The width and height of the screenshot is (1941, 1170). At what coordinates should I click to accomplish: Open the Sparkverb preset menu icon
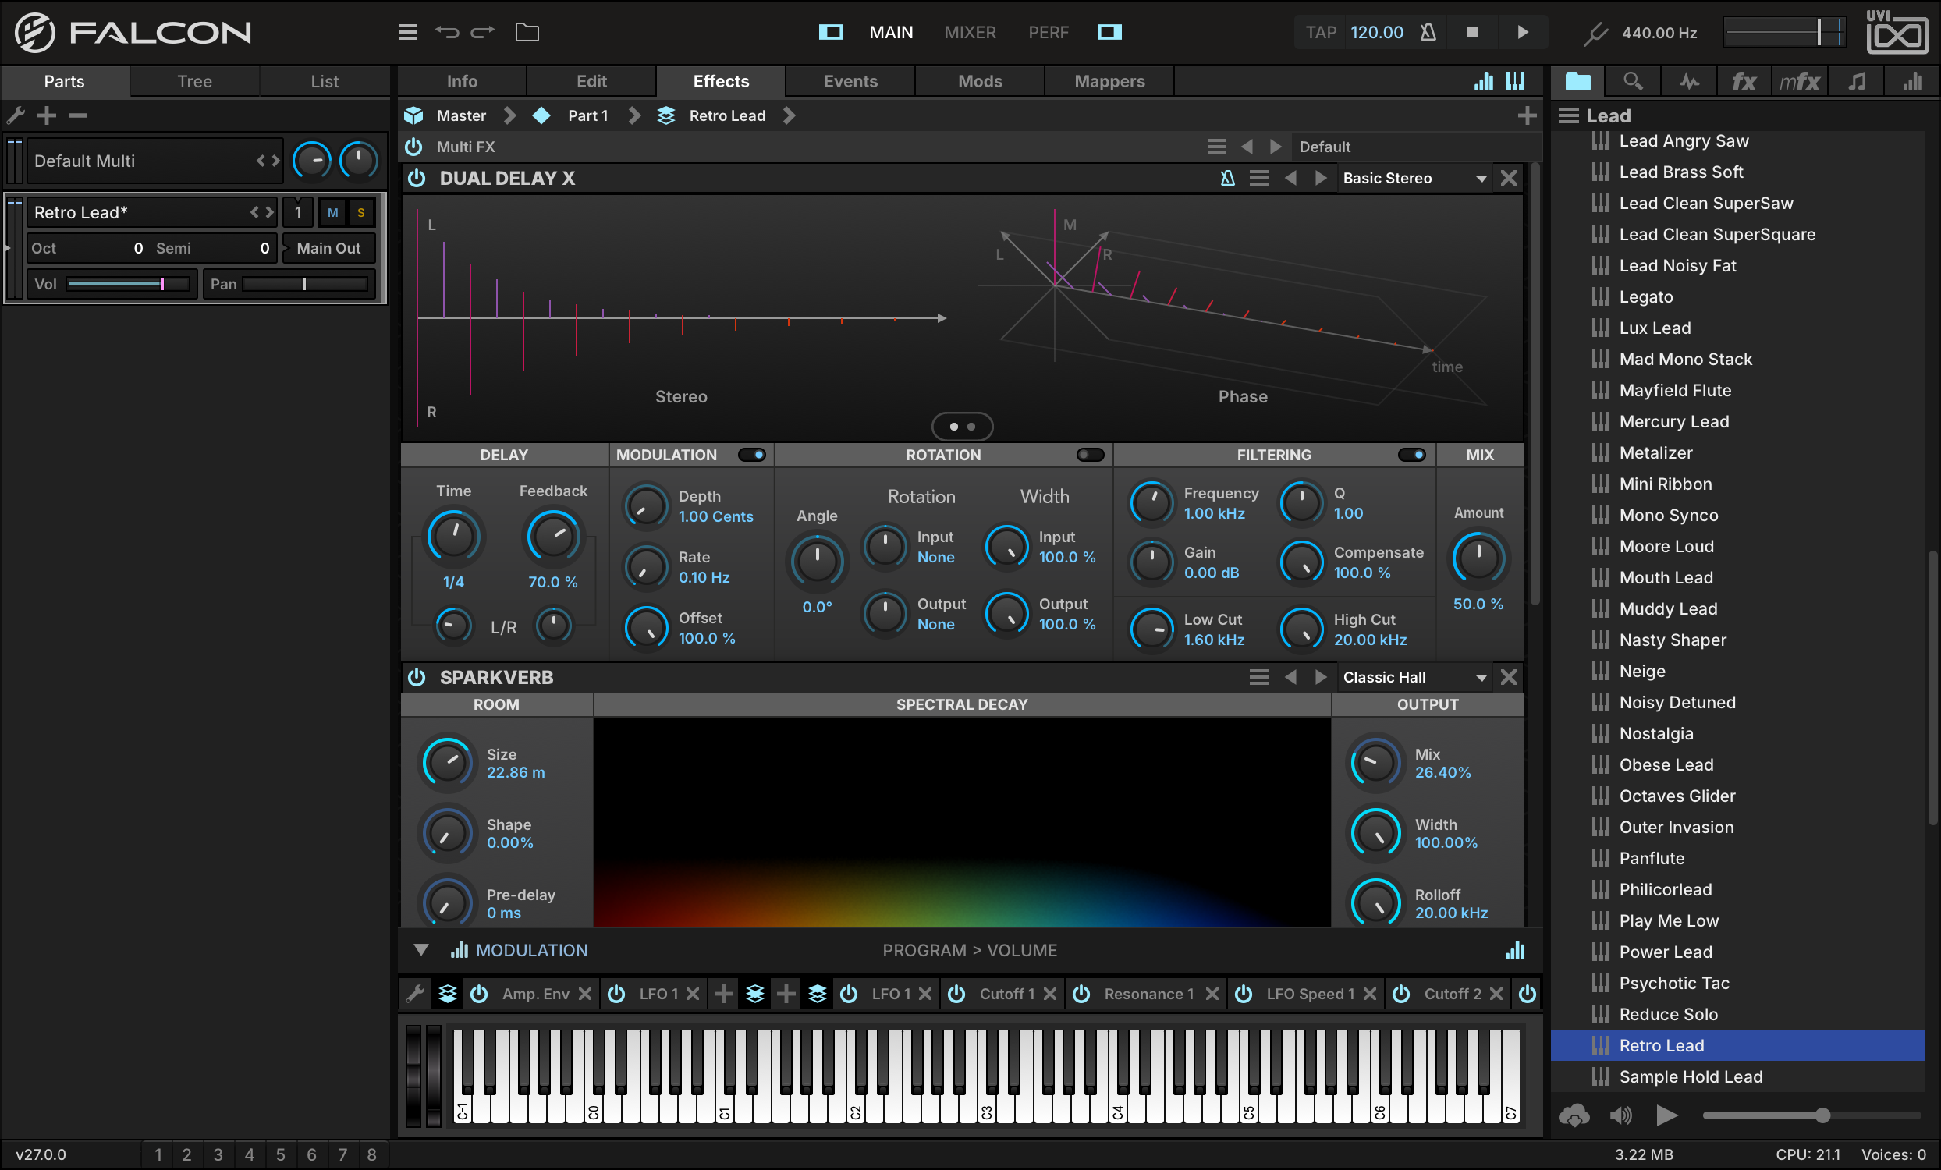coord(1259,677)
